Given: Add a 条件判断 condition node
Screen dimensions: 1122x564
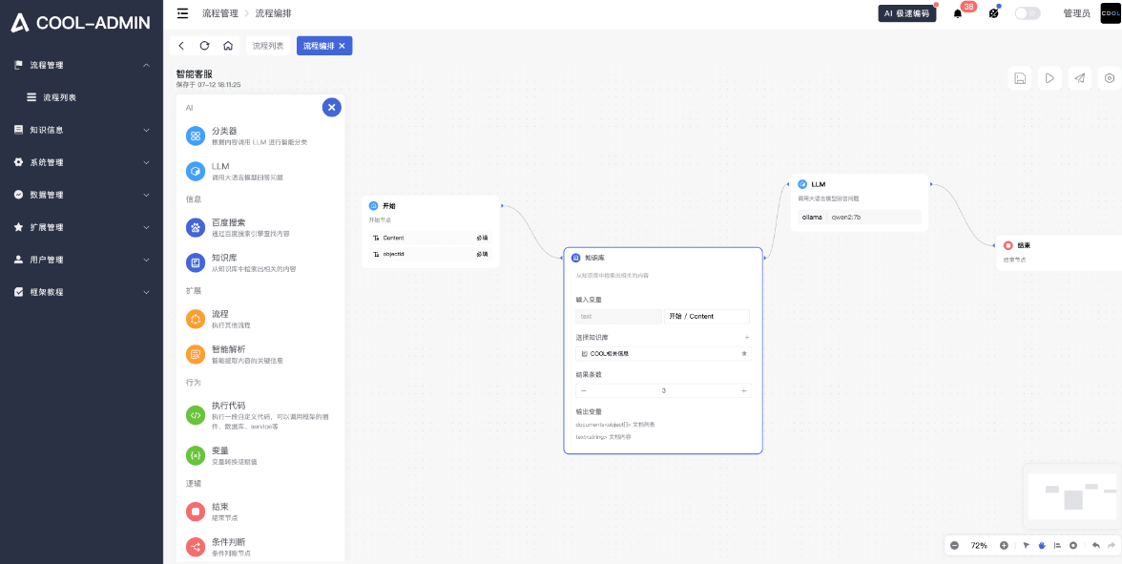Looking at the screenshot, I should pos(260,547).
